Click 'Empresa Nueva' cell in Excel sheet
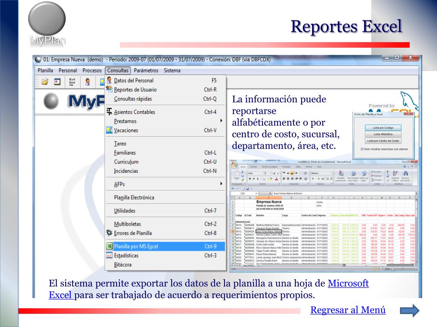The height and width of the screenshot is (327, 437). click(269, 202)
